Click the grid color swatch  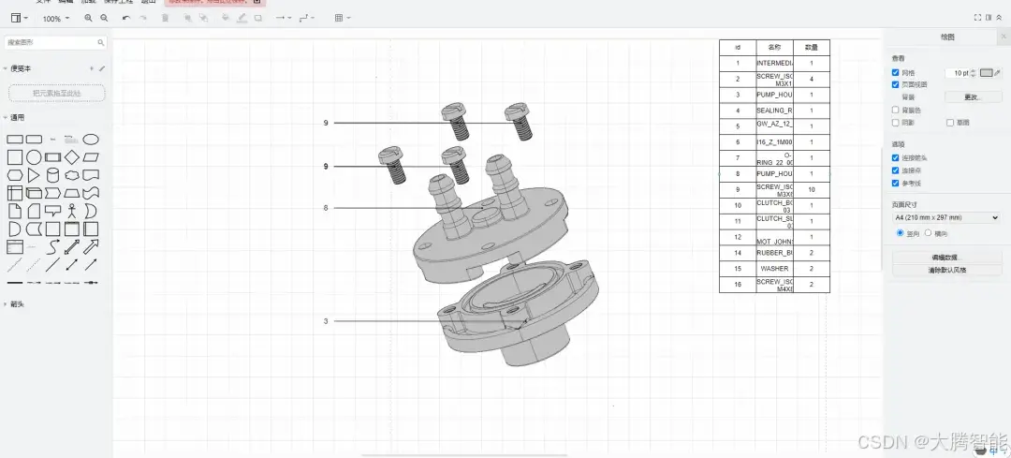[x=987, y=73]
